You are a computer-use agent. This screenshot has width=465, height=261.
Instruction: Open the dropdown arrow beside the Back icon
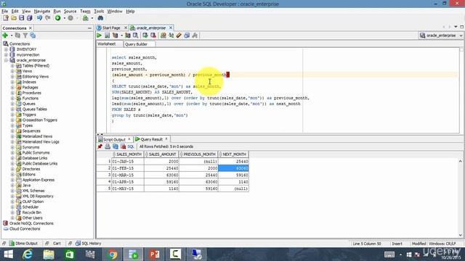(65, 18)
